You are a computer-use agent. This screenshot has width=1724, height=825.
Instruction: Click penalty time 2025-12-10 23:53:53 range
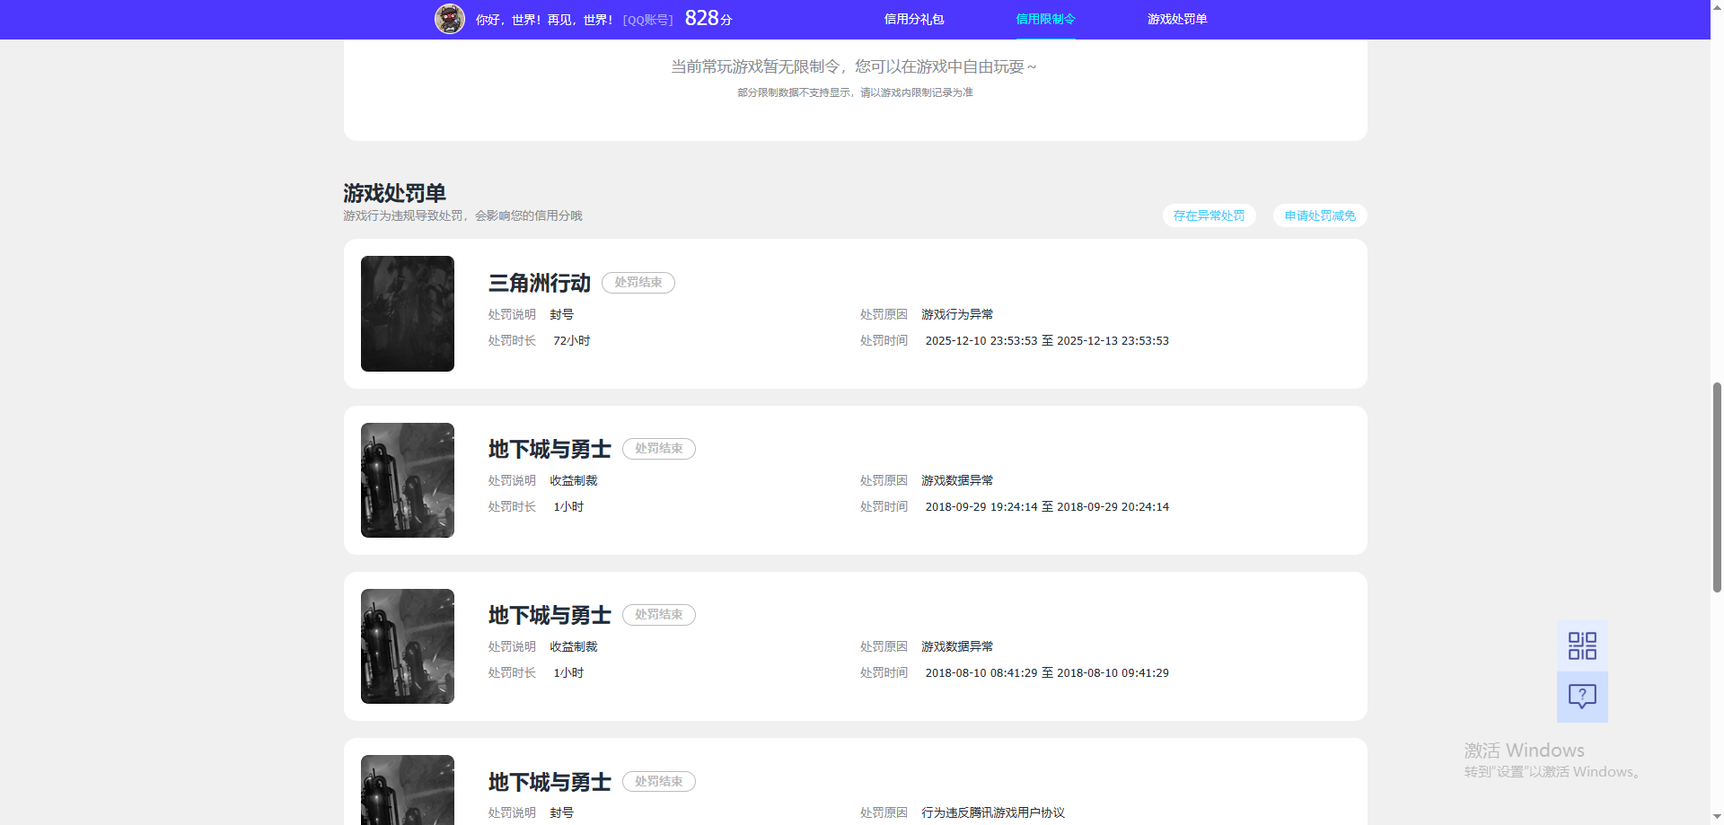1047,341
